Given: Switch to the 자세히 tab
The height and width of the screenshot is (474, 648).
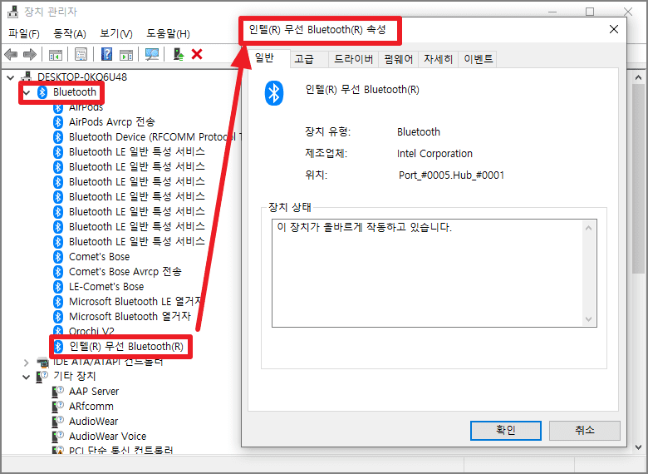Looking at the screenshot, I should click(x=438, y=59).
